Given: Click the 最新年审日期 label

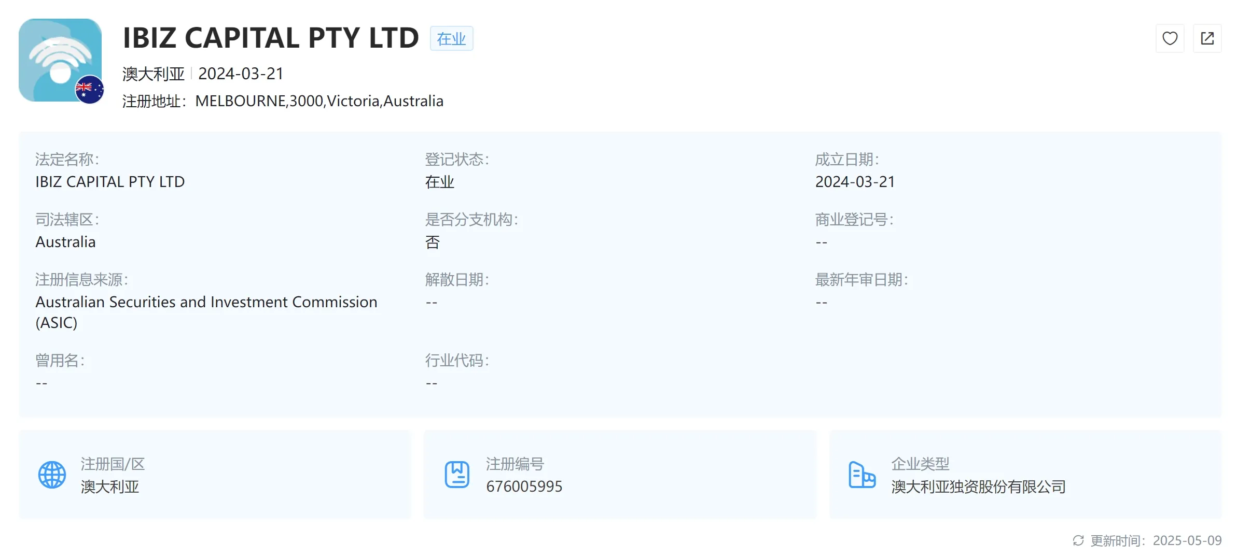Looking at the screenshot, I should pyautogui.click(x=861, y=280).
